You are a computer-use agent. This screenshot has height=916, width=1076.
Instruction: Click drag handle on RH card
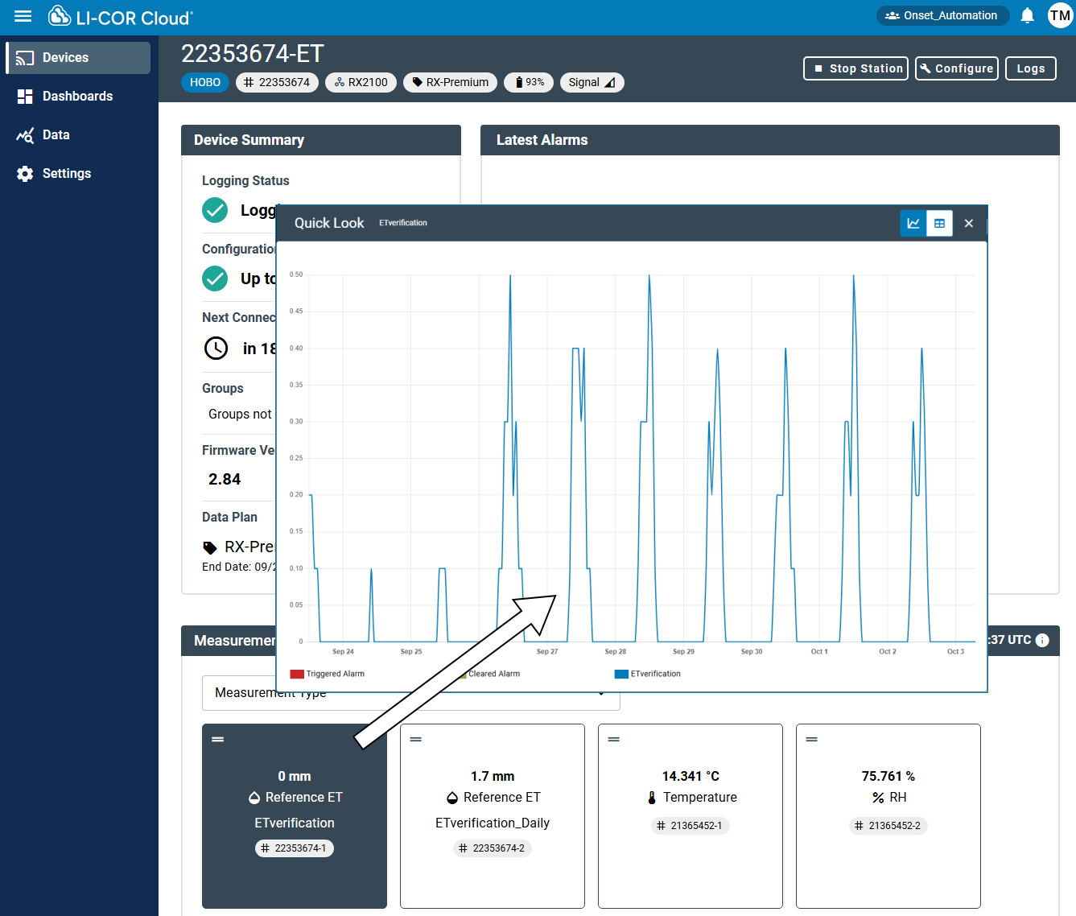[811, 740]
